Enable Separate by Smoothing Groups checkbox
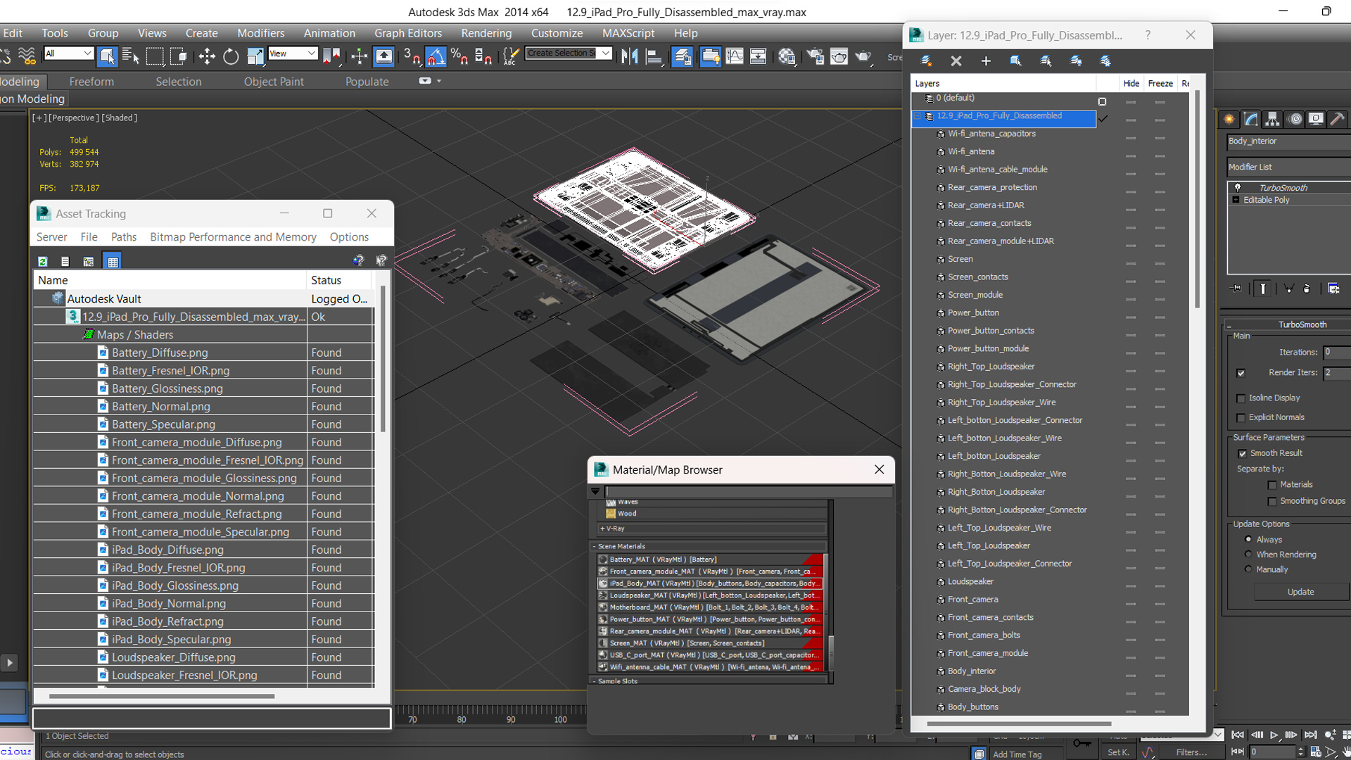 [x=1271, y=502]
